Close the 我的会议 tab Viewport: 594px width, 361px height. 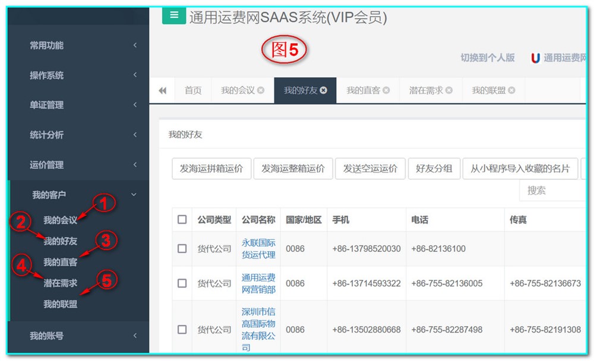point(261,91)
